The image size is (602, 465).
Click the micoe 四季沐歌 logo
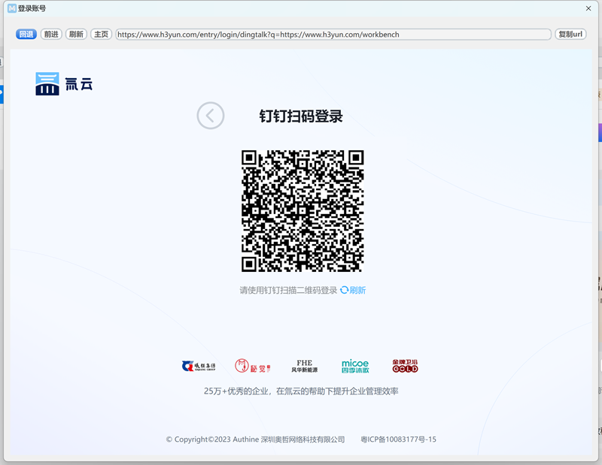point(355,366)
